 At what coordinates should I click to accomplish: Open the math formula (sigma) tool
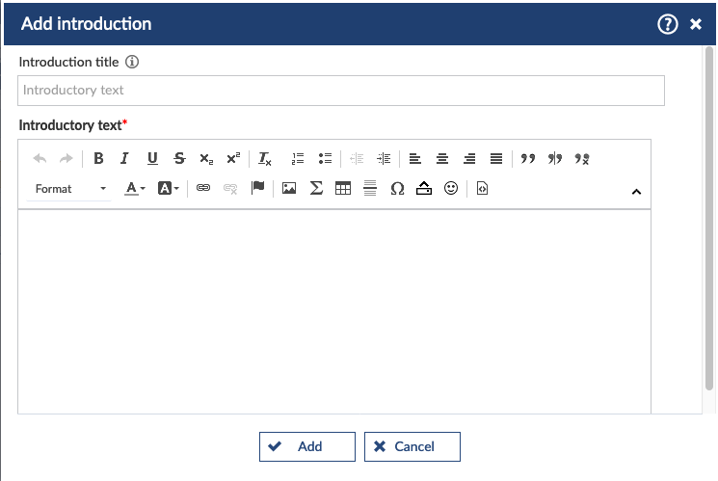point(315,189)
